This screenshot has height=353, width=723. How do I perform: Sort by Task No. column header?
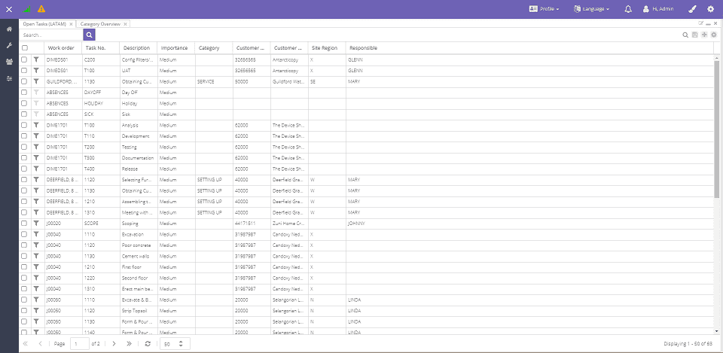click(100, 48)
